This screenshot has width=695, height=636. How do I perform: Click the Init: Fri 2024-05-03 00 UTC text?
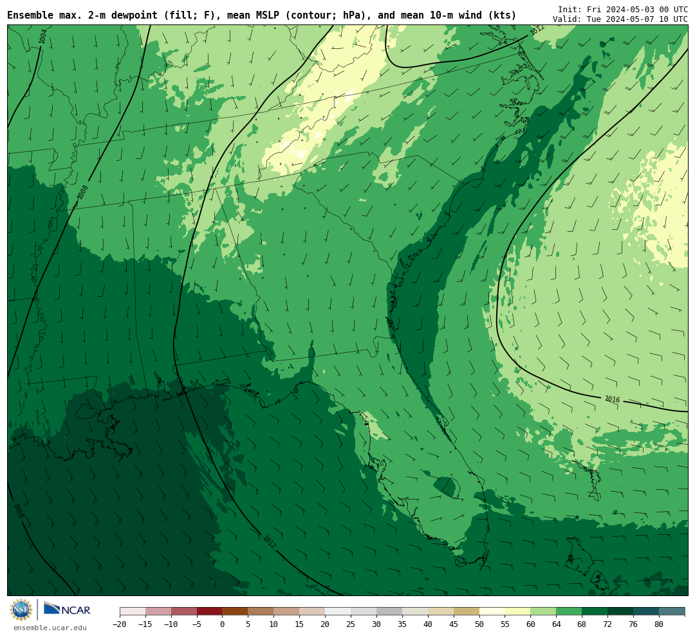[x=623, y=9]
